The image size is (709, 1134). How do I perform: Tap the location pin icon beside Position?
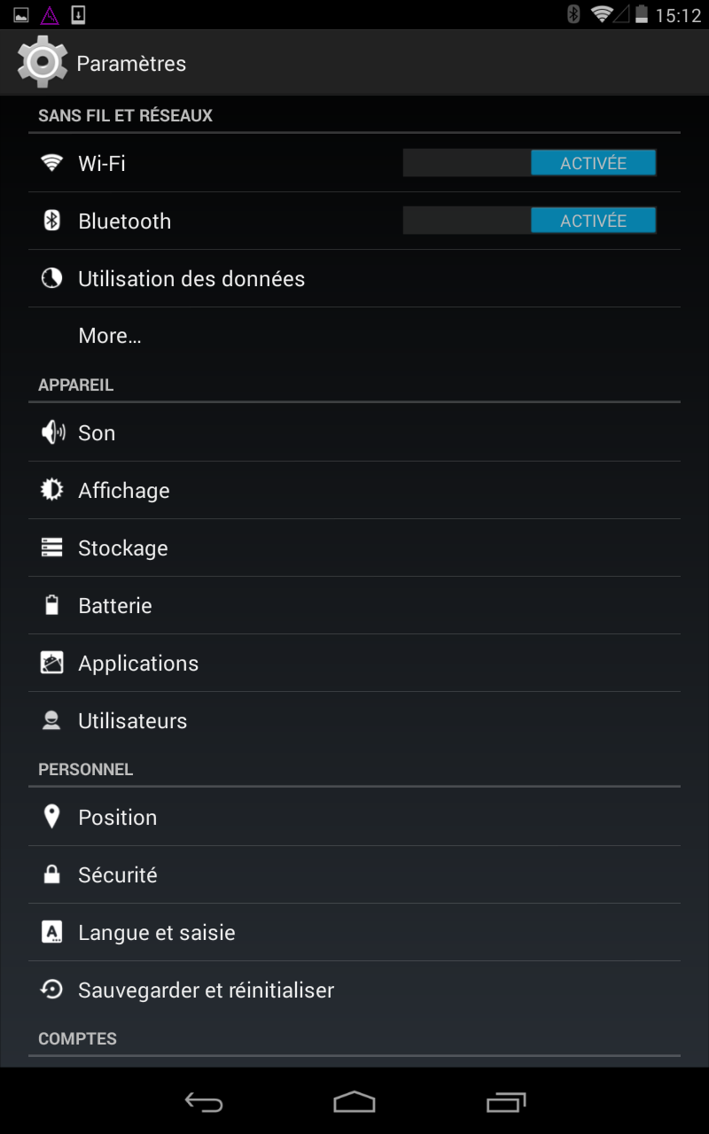(x=52, y=817)
